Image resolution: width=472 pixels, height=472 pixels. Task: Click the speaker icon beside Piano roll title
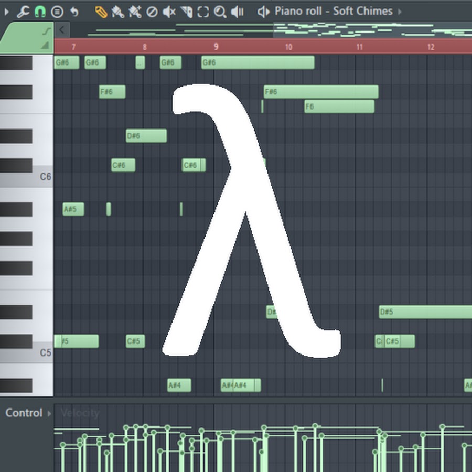[x=264, y=12]
